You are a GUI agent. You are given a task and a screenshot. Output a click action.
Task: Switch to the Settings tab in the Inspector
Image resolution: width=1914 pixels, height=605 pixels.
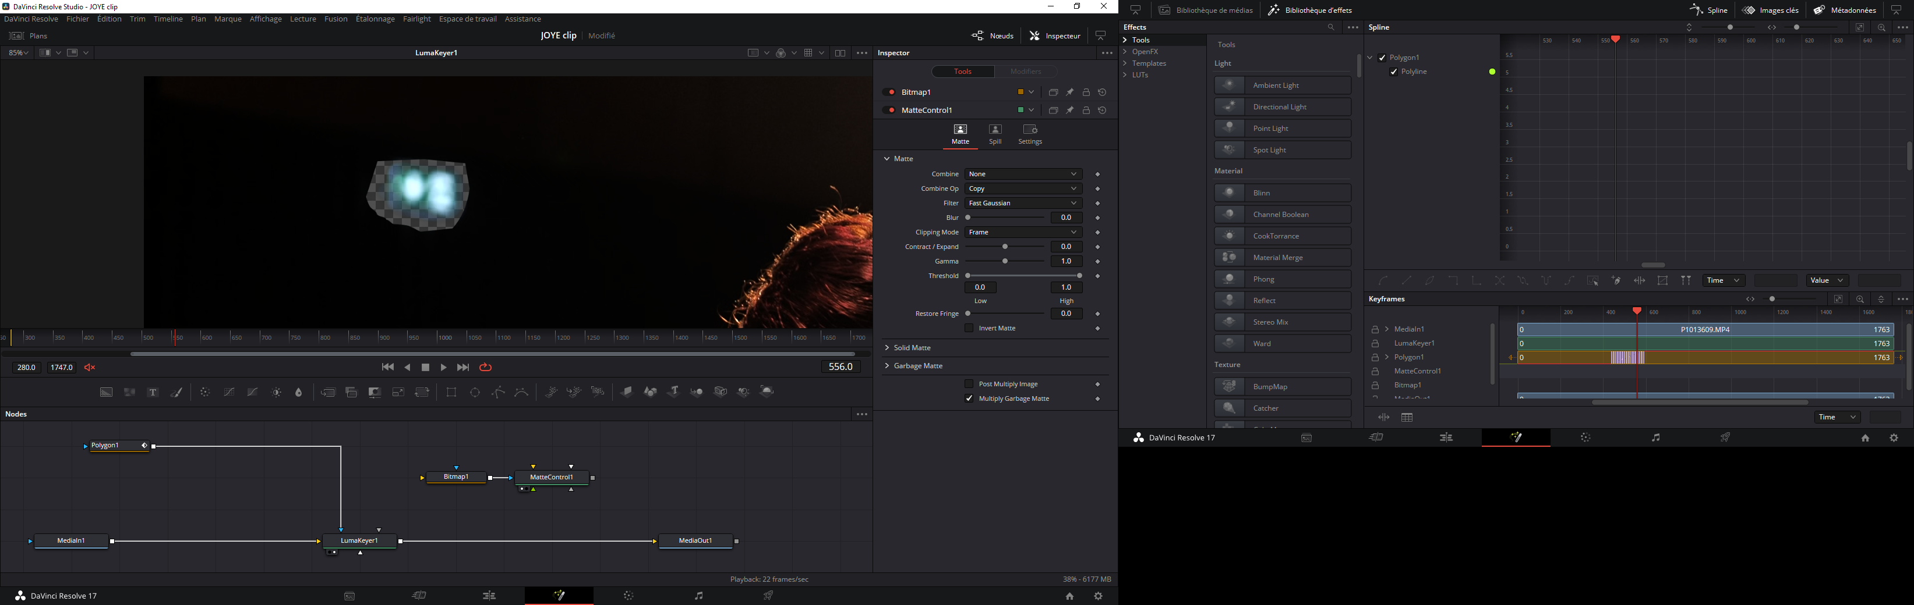pos(1030,134)
